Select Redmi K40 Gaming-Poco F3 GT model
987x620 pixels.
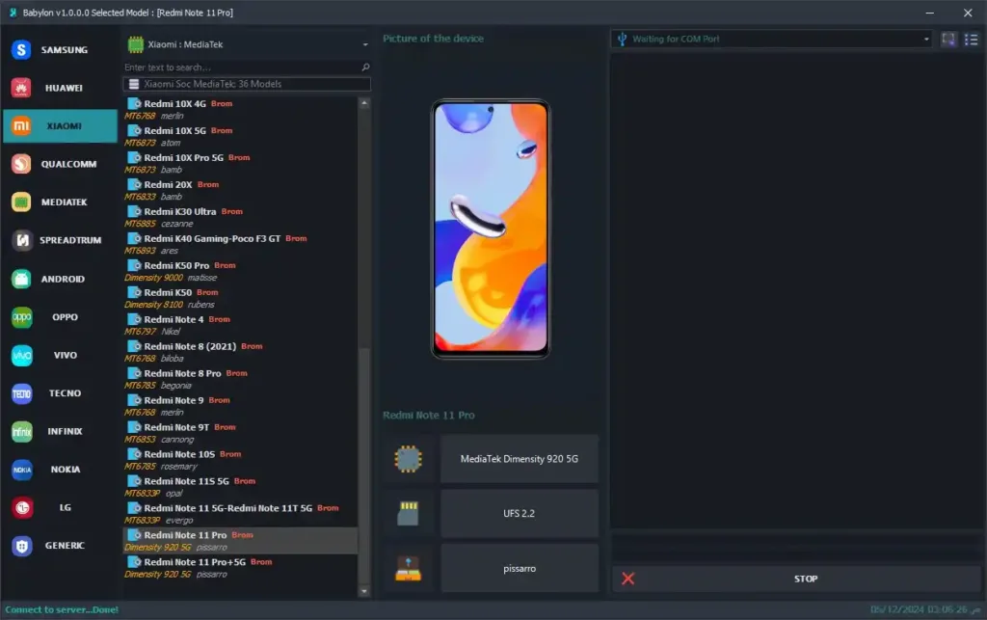240,244
